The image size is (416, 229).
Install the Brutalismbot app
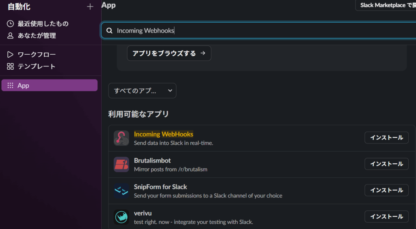tap(387, 164)
